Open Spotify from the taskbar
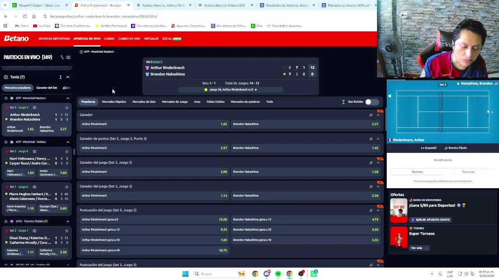The image size is (499, 280). pyautogui.click(x=278, y=274)
